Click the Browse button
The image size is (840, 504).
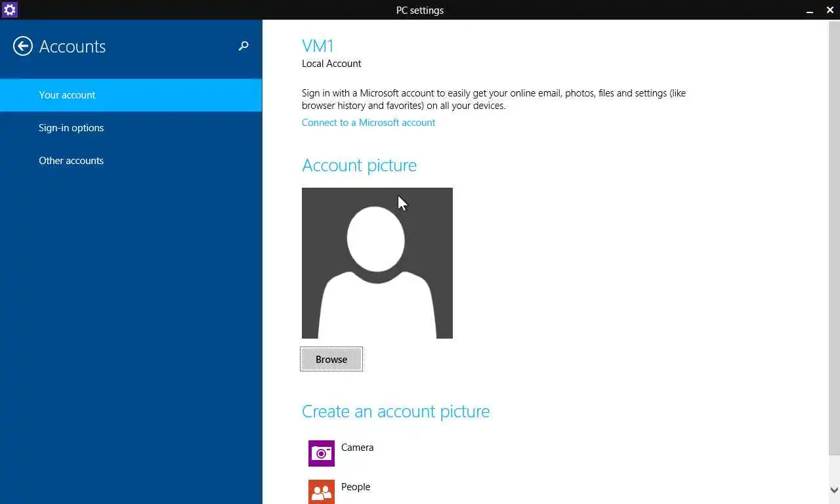coord(331,359)
